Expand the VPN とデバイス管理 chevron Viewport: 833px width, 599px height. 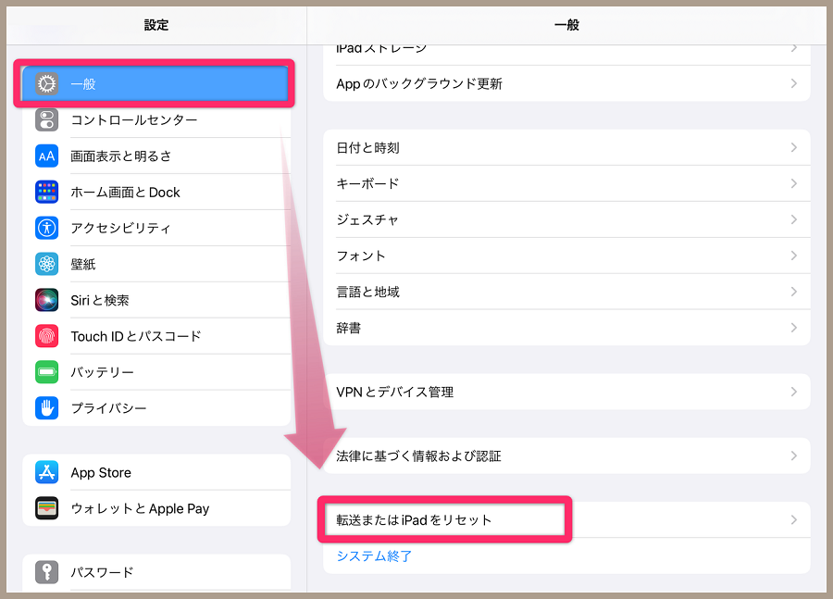[x=794, y=392]
